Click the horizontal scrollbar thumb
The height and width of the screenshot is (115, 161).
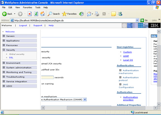tap(106, 108)
